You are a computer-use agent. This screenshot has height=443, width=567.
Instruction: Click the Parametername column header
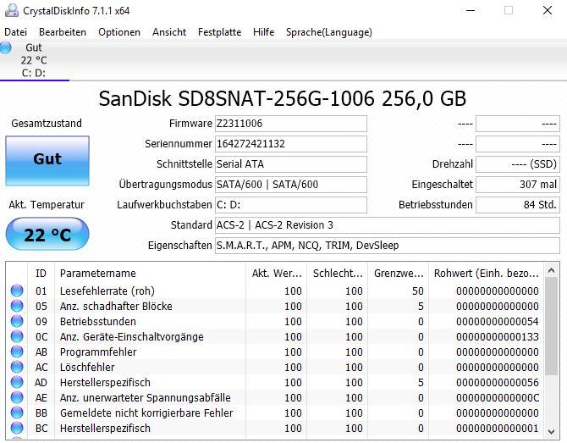[150, 274]
